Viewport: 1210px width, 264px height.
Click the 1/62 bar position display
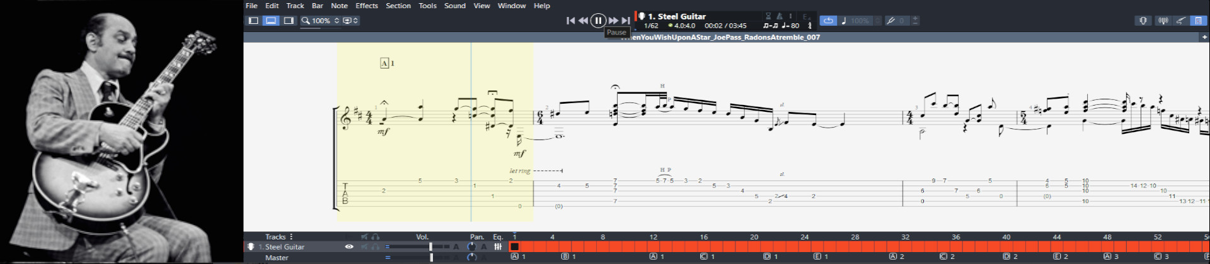point(651,26)
